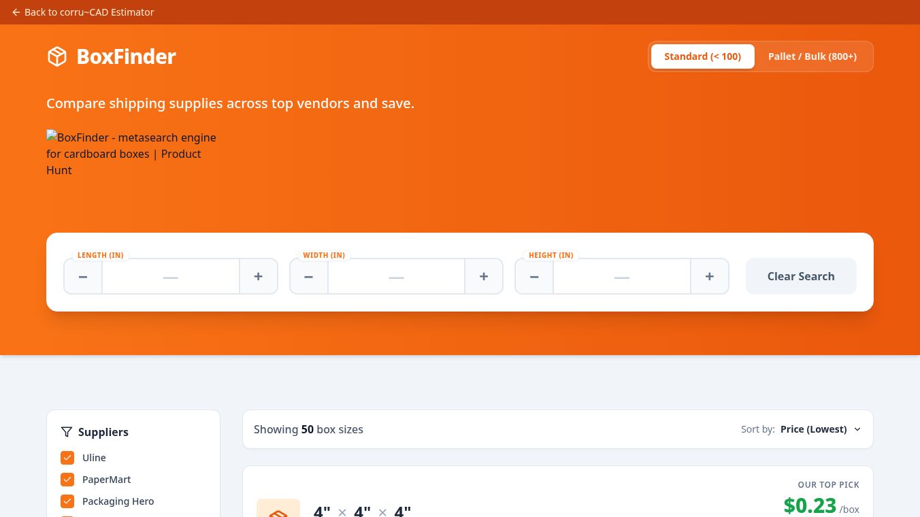920x517 pixels.
Task: Click the PaperMart supplier label
Action: [107, 480]
